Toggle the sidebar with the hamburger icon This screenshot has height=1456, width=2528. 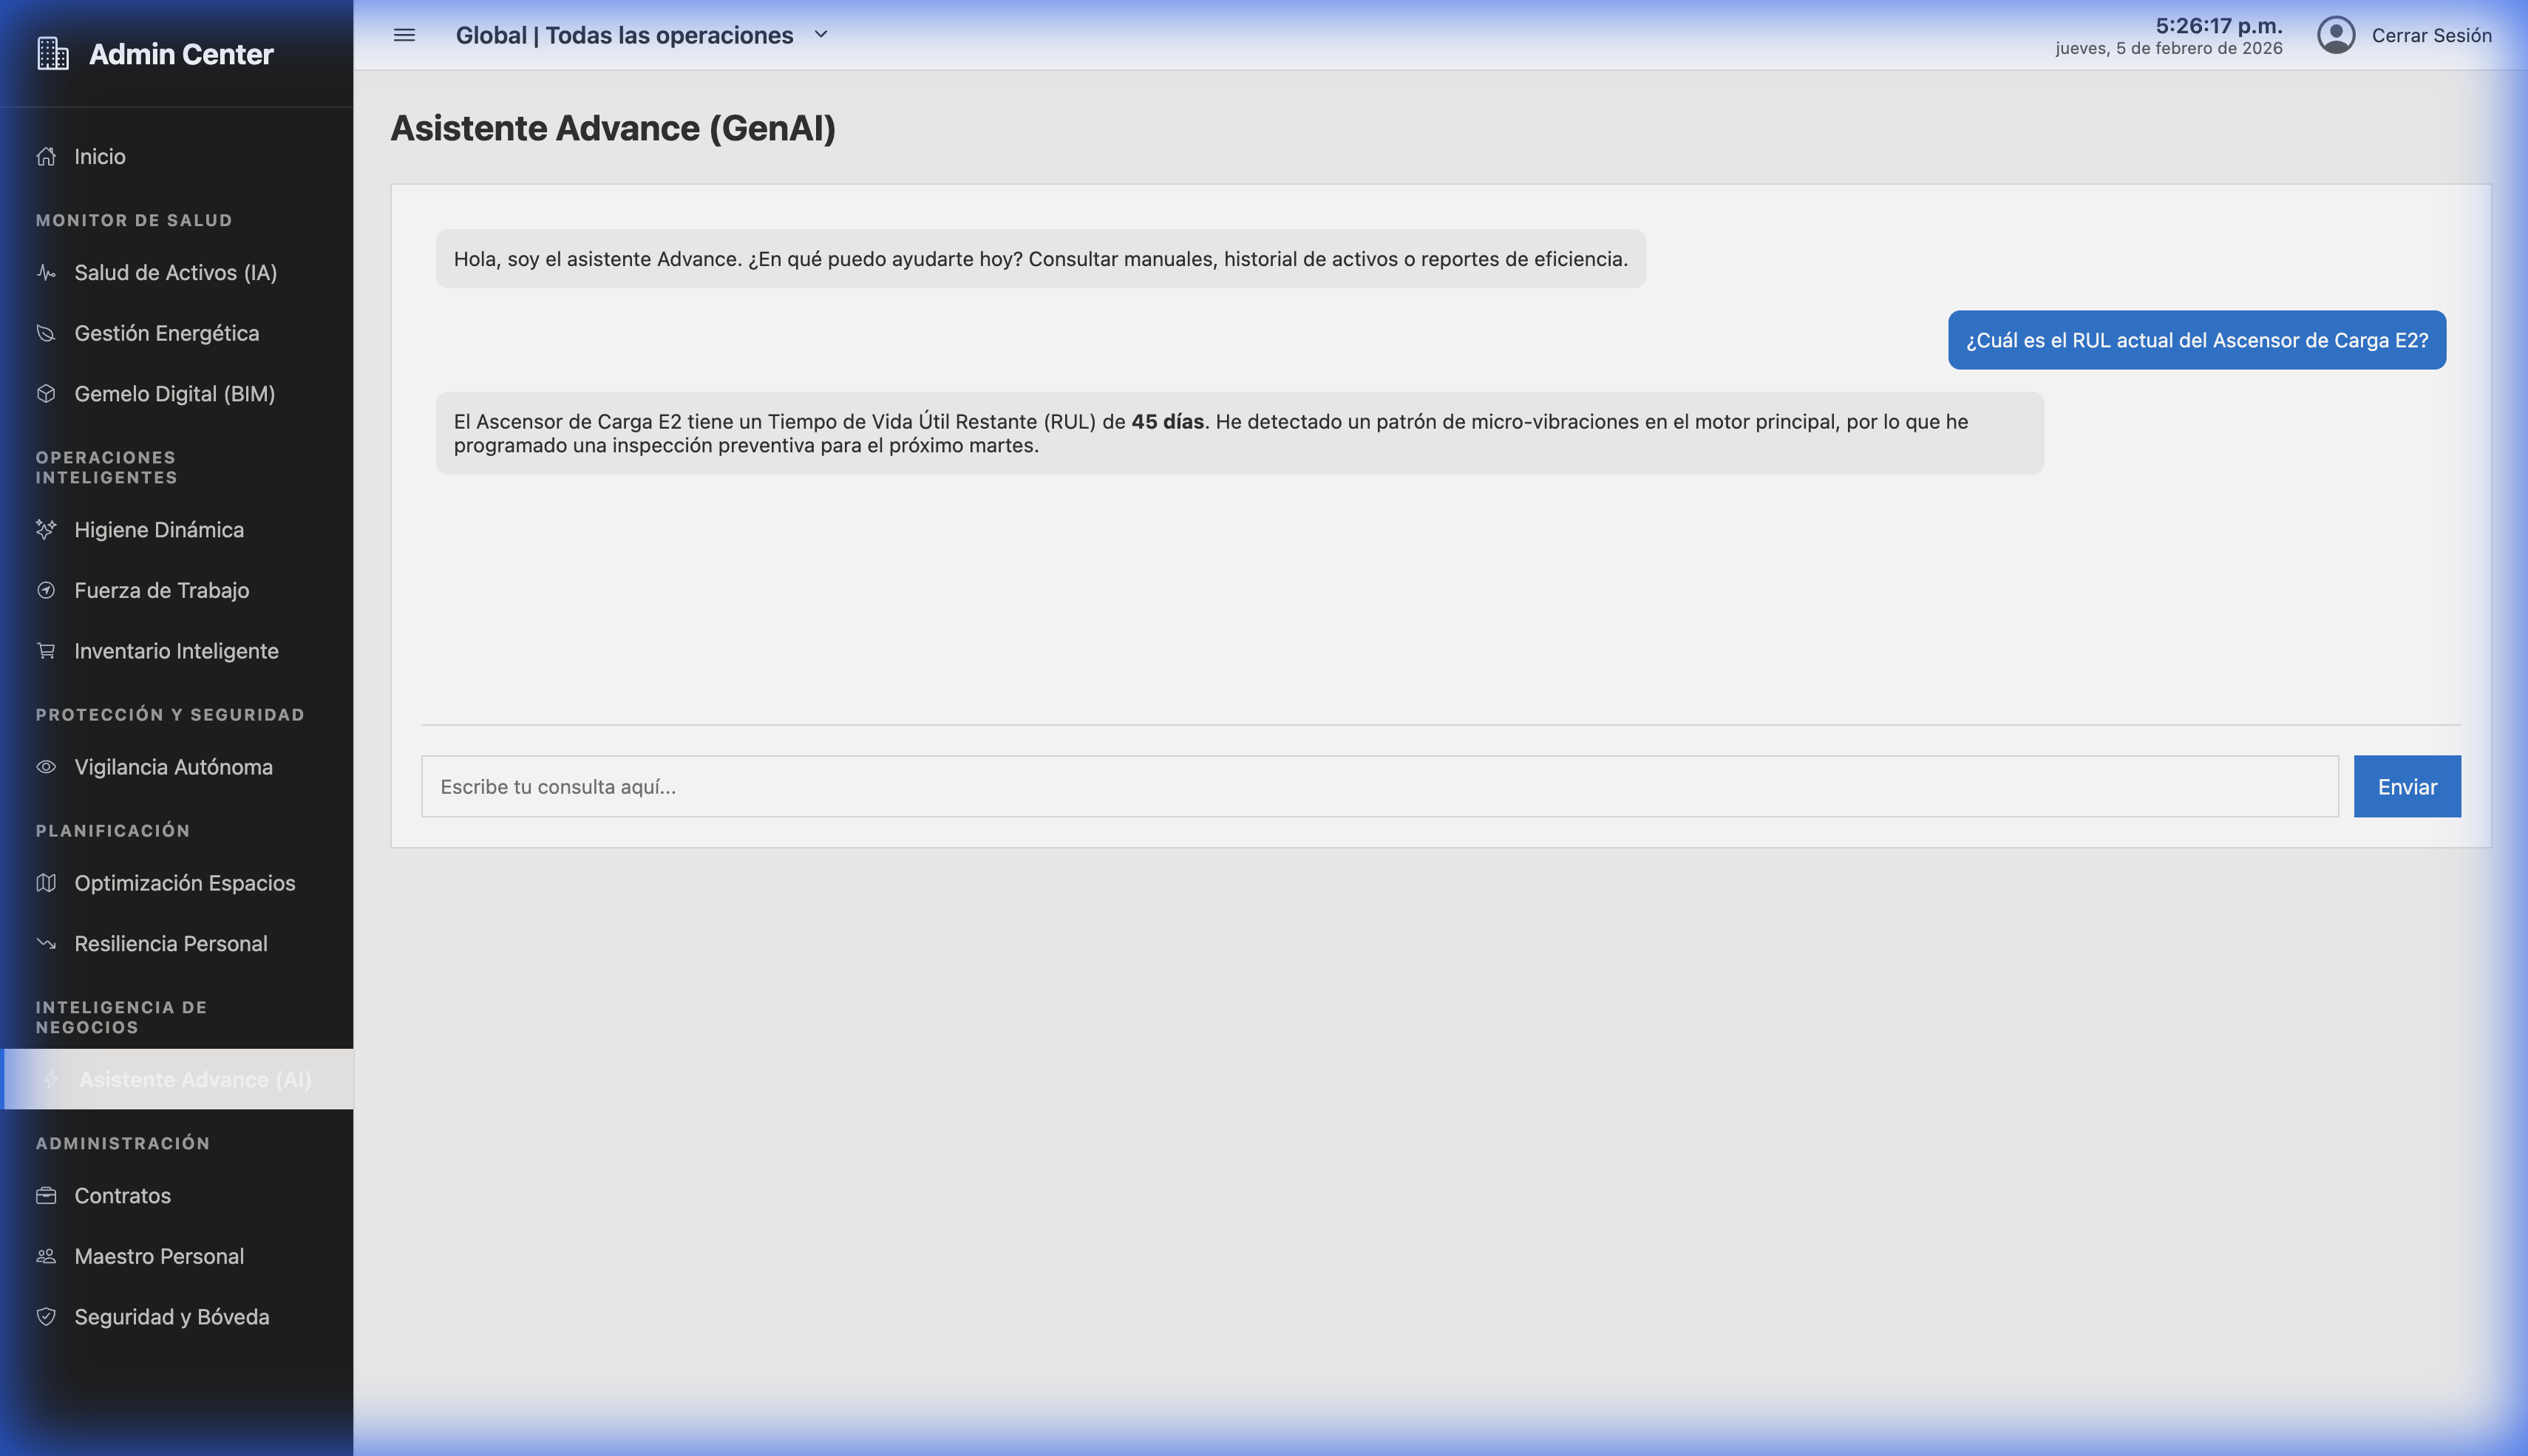click(x=404, y=34)
